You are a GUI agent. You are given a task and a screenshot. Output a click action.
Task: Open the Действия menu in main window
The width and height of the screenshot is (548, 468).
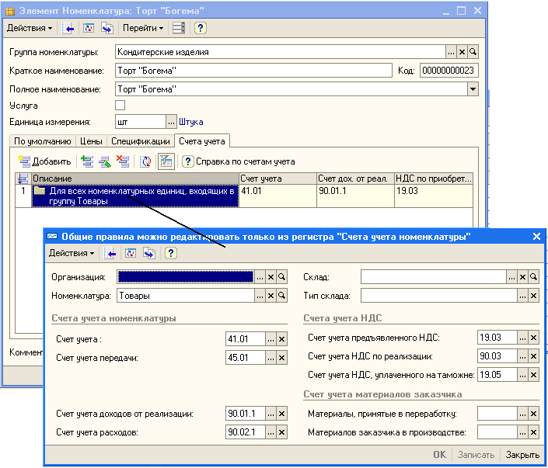30,28
